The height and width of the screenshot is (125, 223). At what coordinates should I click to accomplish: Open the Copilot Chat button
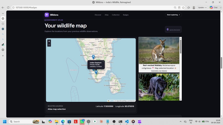tap(214, 7)
